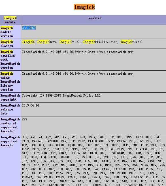The image size is (166, 186).
Task: Select the "GRADIENT" format entry
Action: 49,153
